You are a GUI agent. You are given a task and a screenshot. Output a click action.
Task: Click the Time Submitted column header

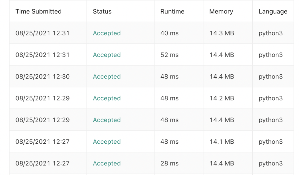click(39, 11)
